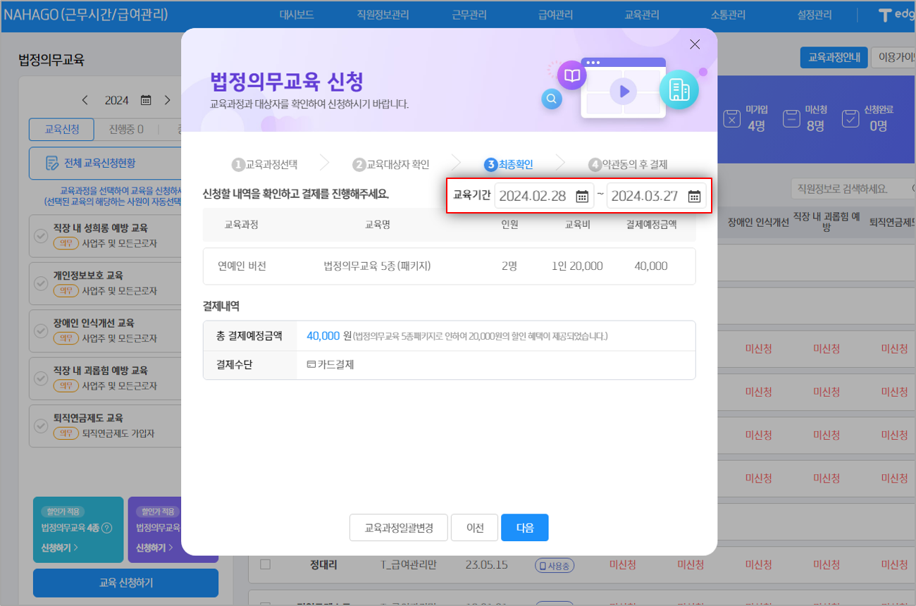Click the purple book icon in banner
Screen dimensions: 916x606
click(571, 75)
